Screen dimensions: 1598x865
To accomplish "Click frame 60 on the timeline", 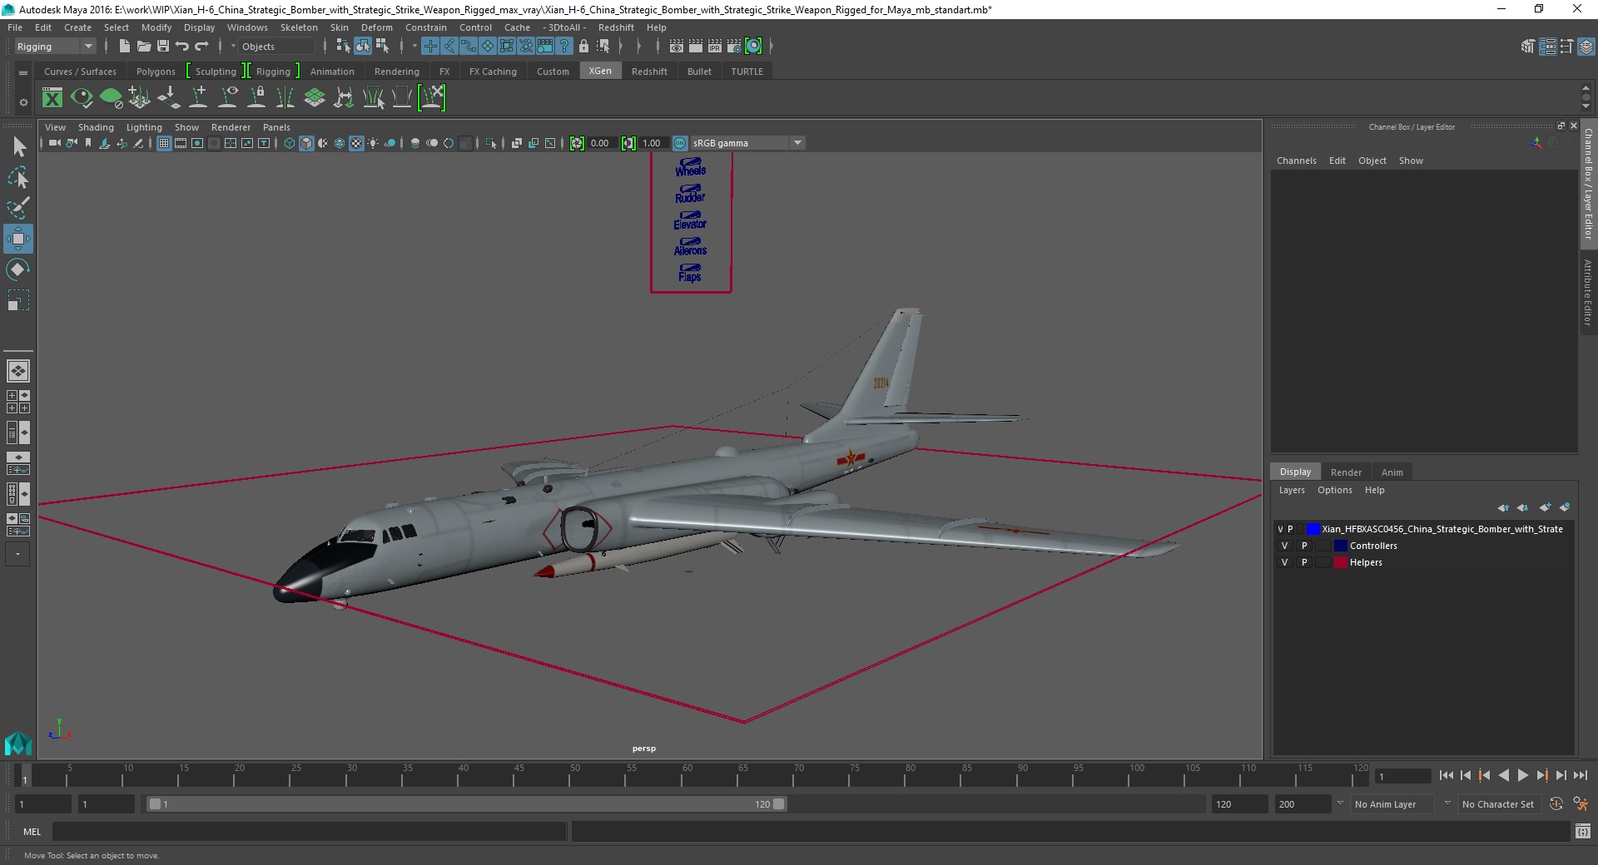I will [682, 776].
